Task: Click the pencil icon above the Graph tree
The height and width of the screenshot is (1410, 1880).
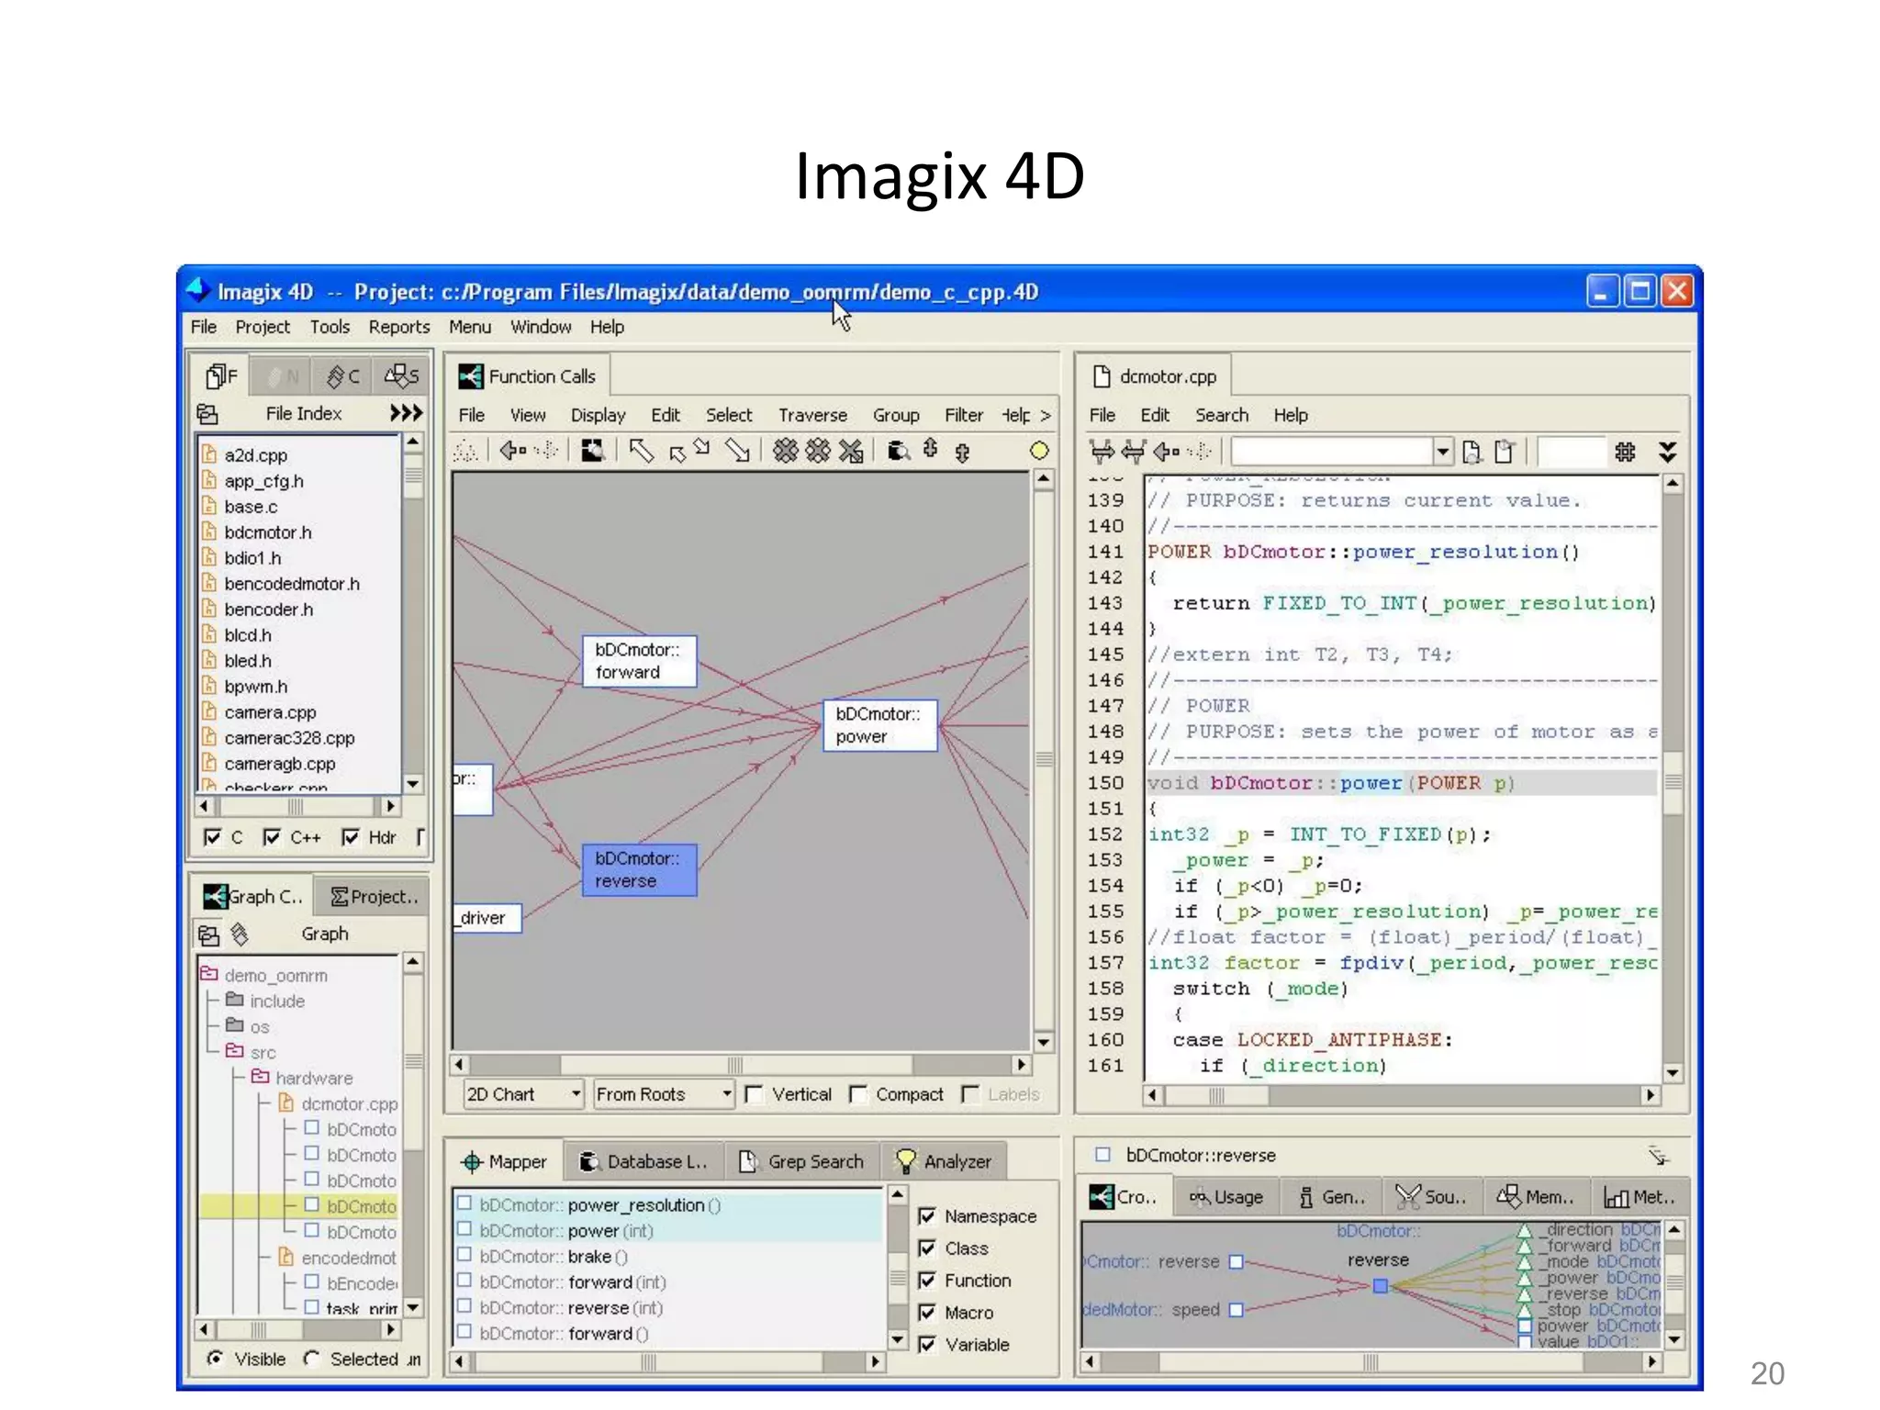Action: (x=240, y=934)
